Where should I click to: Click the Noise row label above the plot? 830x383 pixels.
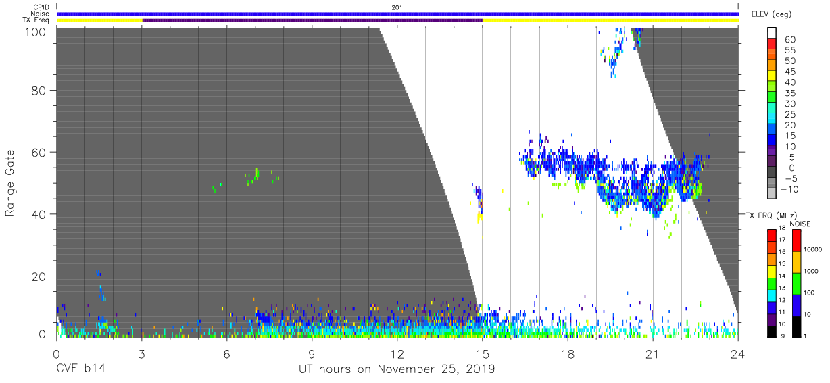tap(40, 14)
